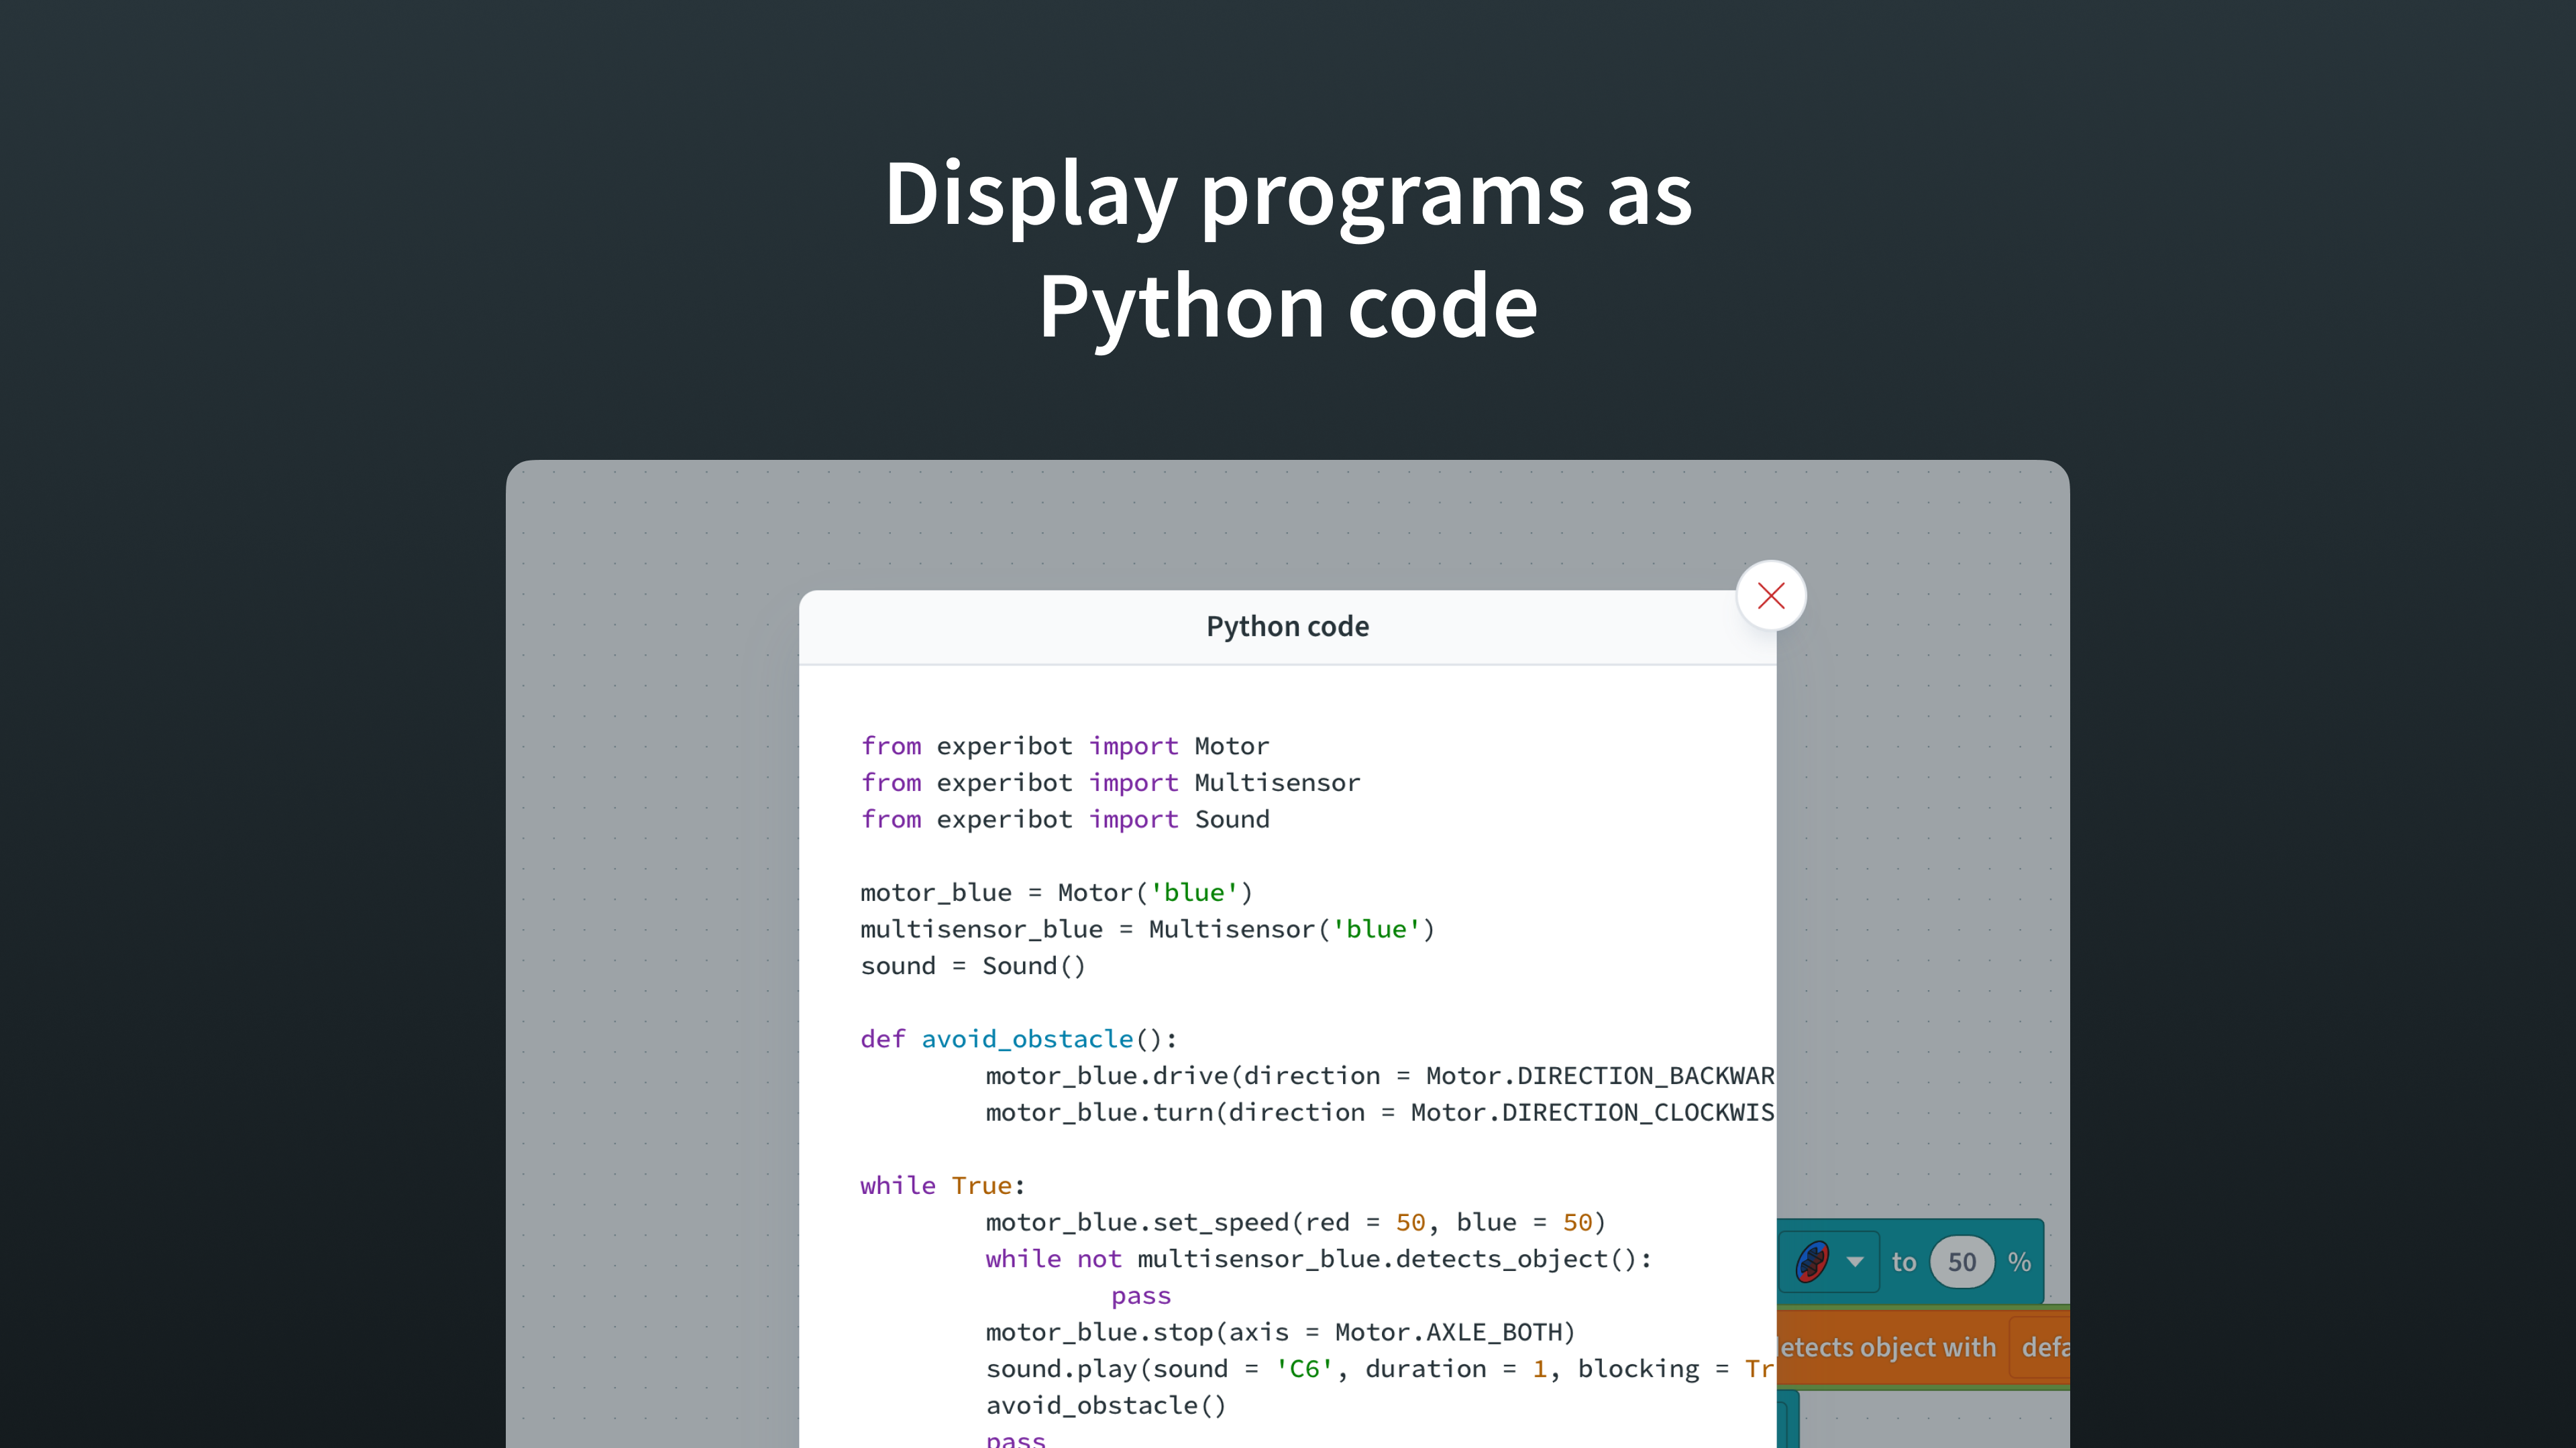The image size is (2576, 1448).
Task: Click the motor_blue = Motor('blue') line
Action: pos(1056,892)
